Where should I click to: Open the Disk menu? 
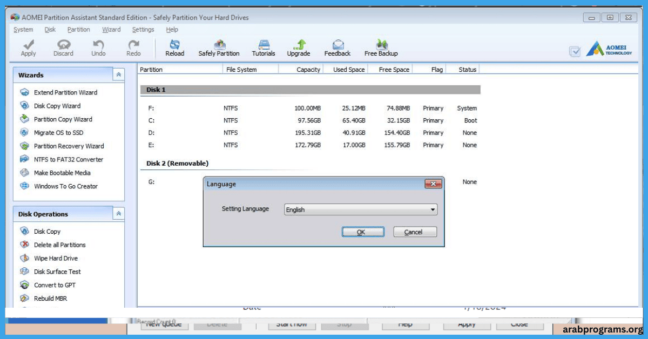tap(50, 30)
